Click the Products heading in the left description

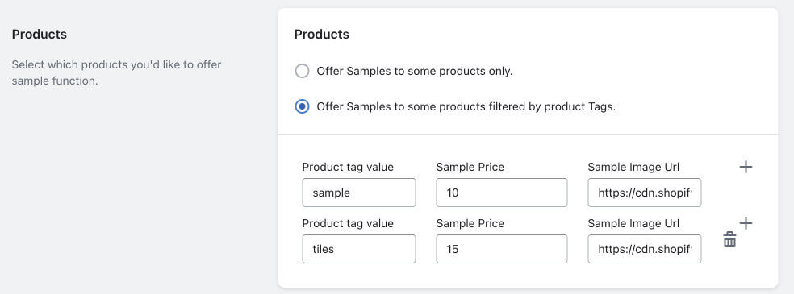(x=39, y=35)
